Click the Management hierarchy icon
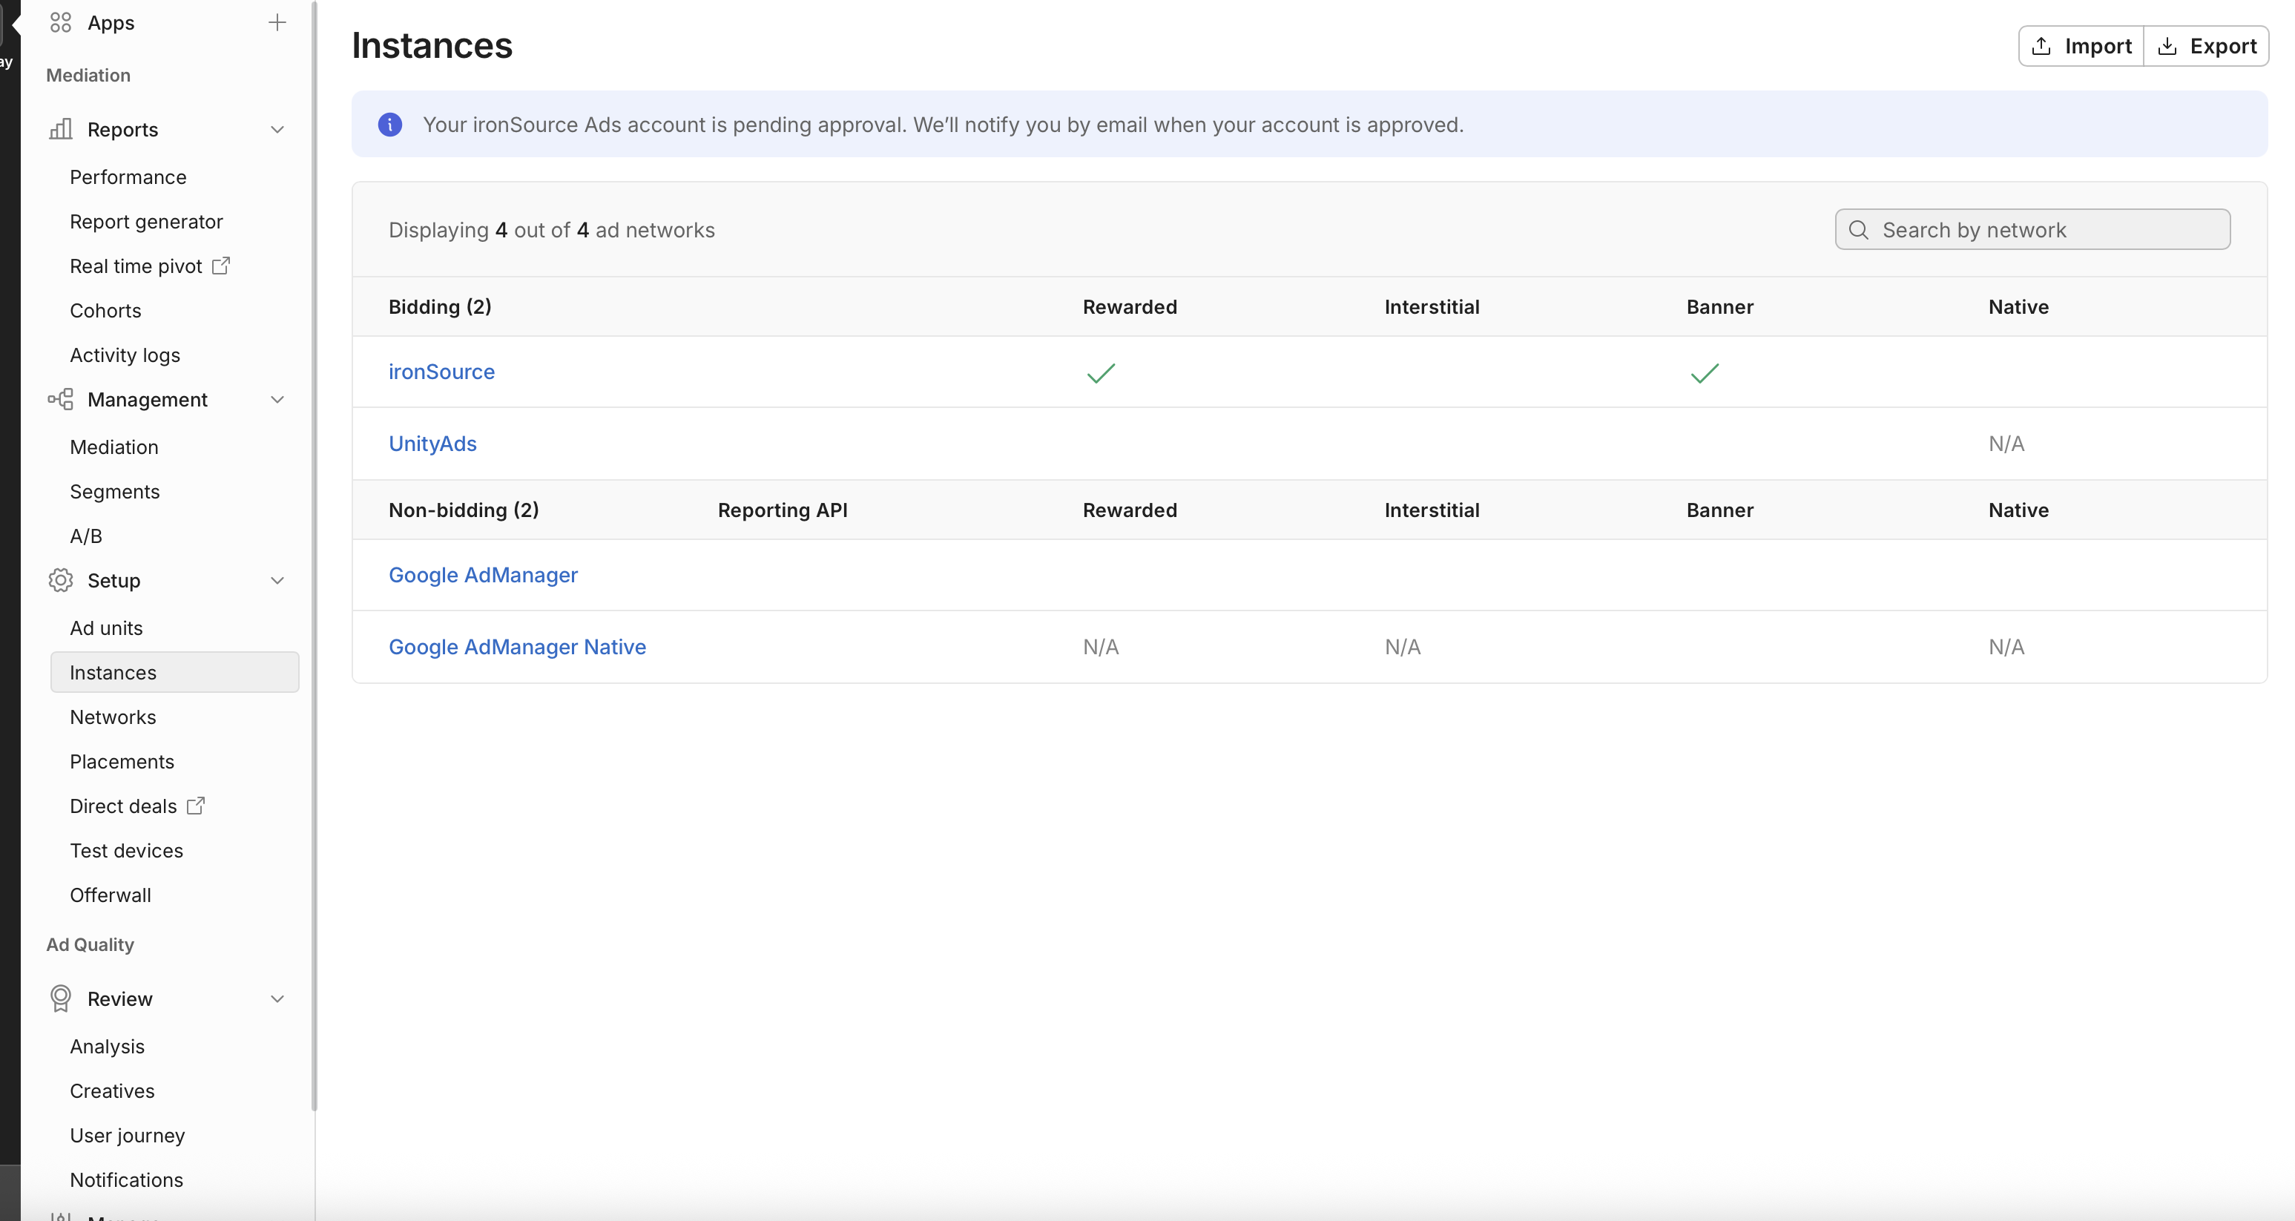2295x1221 pixels. [61, 399]
